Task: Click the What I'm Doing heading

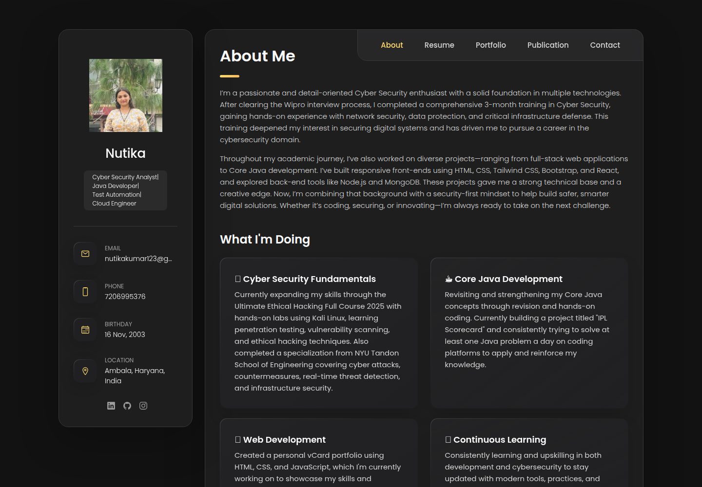Action: coord(265,240)
